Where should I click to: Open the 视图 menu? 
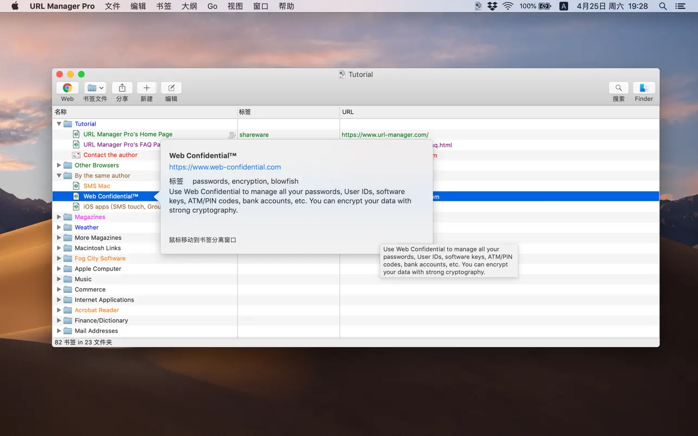click(235, 7)
